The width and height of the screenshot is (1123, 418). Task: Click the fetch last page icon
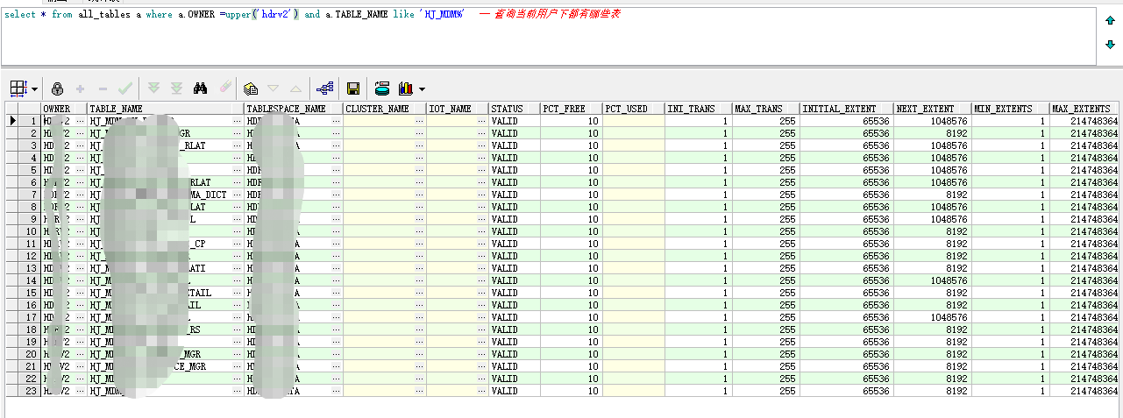pyautogui.click(x=176, y=89)
